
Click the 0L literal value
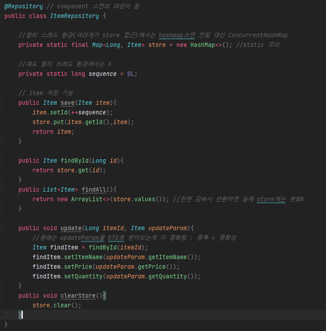click(x=132, y=74)
